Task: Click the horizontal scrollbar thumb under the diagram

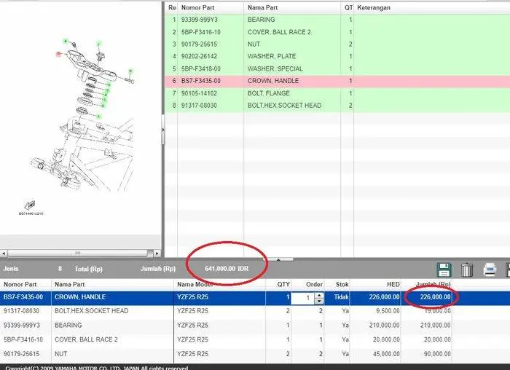Action: pos(77,253)
